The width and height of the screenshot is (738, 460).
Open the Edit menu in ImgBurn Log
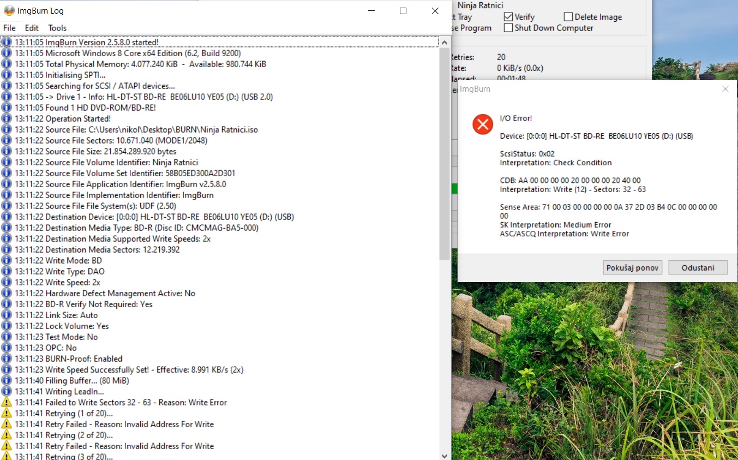32,28
